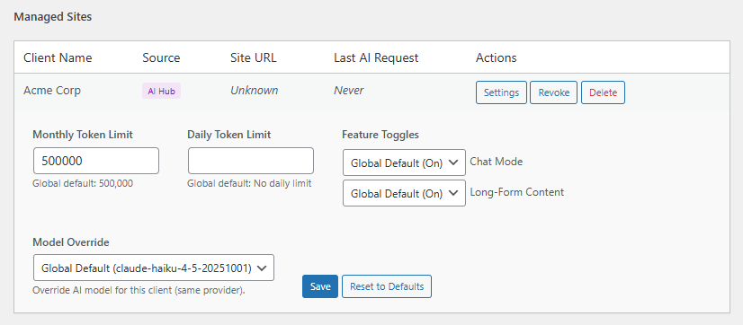Click the Chat Mode label
The height and width of the screenshot is (325, 743).
[497, 162]
